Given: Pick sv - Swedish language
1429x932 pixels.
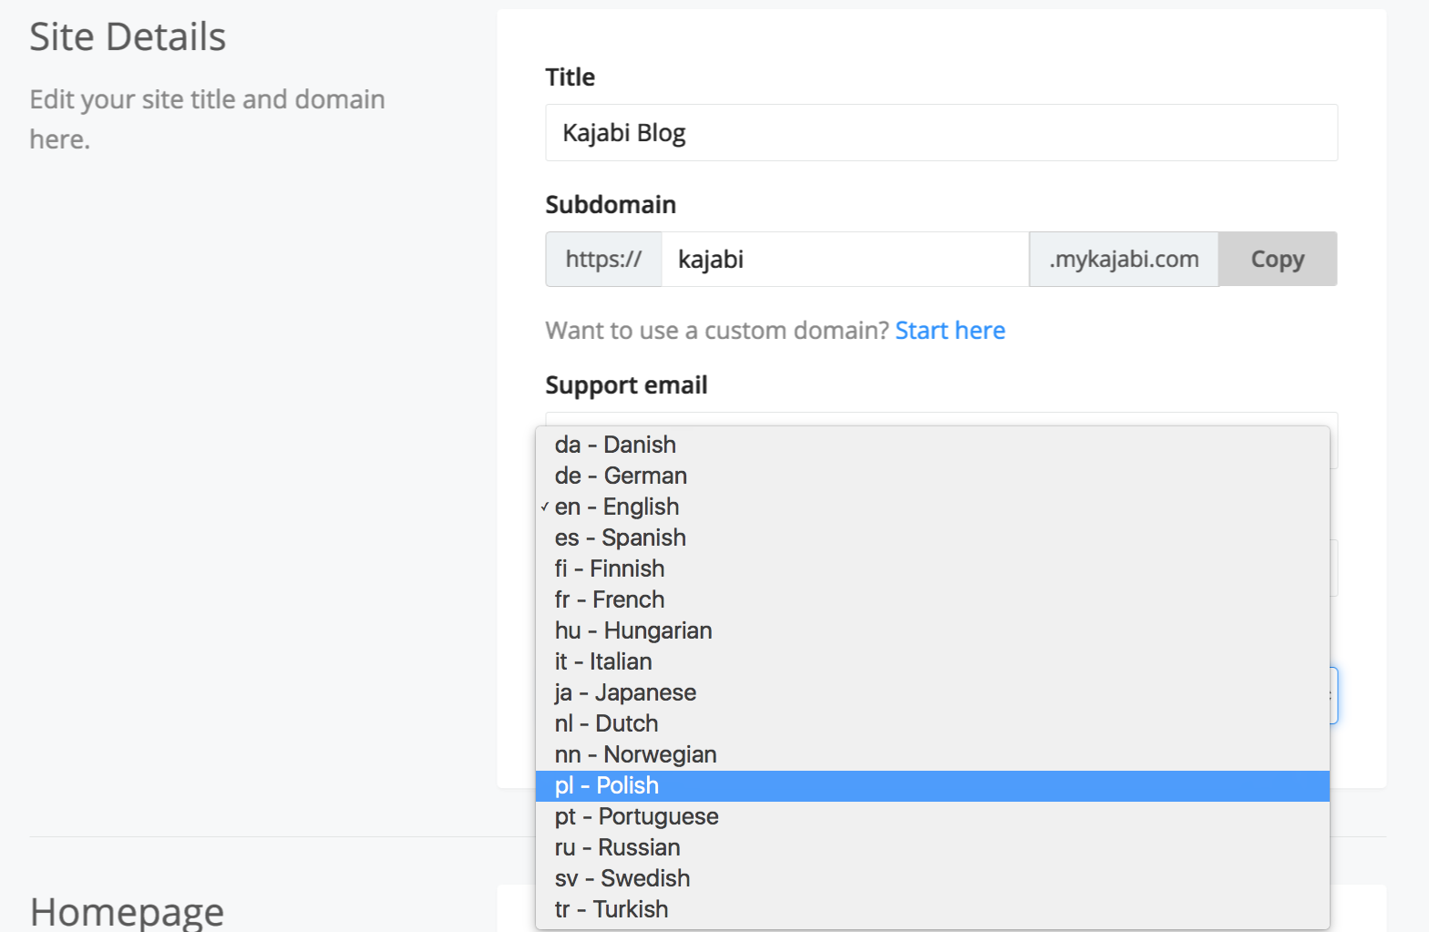Looking at the screenshot, I should pyautogui.click(x=932, y=878).
